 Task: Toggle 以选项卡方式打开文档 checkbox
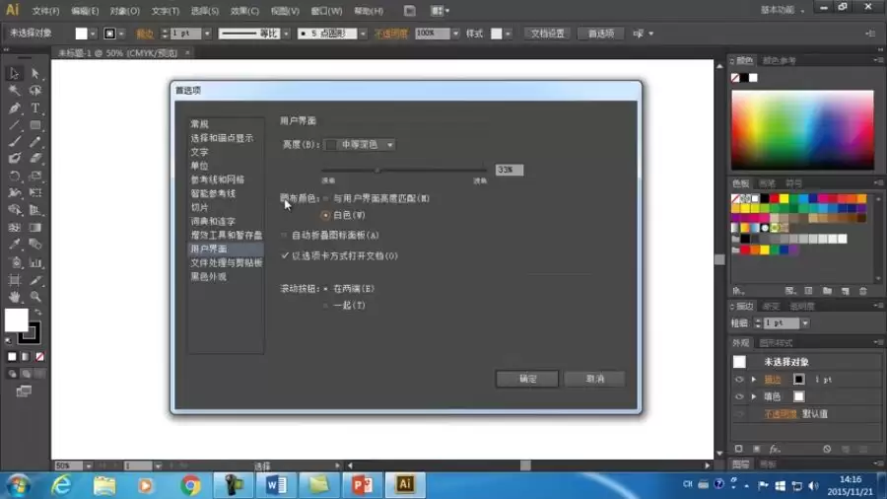pyautogui.click(x=285, y=255)
